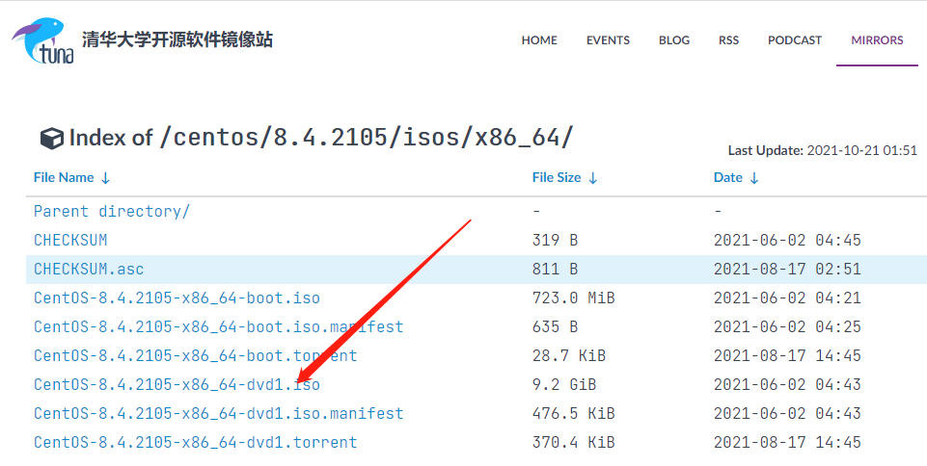Open the BLOG menu item

[674, 40]
